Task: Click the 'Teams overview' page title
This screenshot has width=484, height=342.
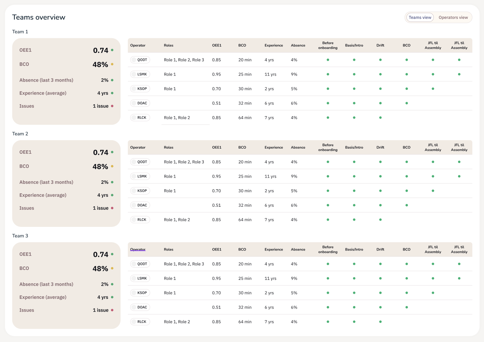Action: [x=39, y=17]
